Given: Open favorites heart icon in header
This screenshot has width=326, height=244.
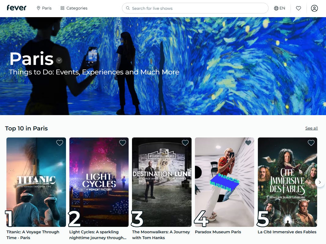Looking at the screenshot, I should pyautogui.click(x=298, y=8).
